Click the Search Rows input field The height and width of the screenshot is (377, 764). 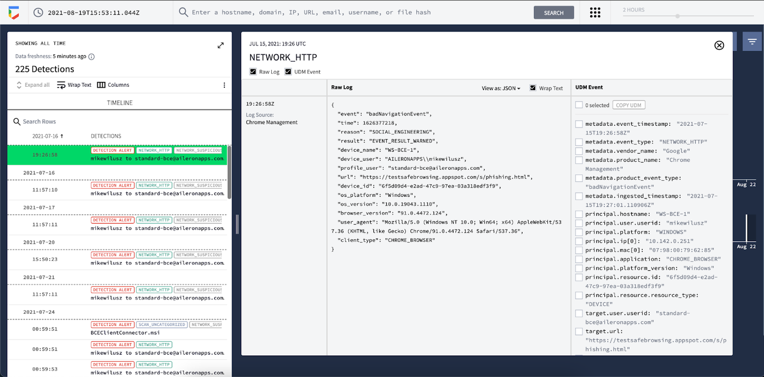tap(120, 122)
